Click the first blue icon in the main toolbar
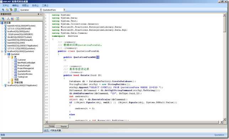The width and height of the screenshot is (229, 139). 3,10
